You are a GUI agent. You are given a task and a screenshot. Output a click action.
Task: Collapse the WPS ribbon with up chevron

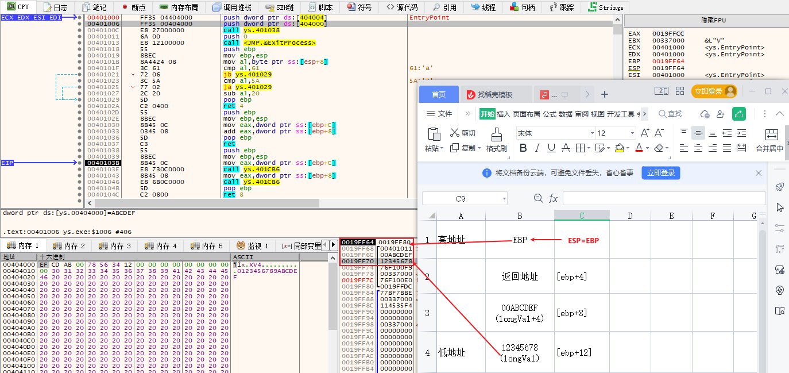(780, 114)
